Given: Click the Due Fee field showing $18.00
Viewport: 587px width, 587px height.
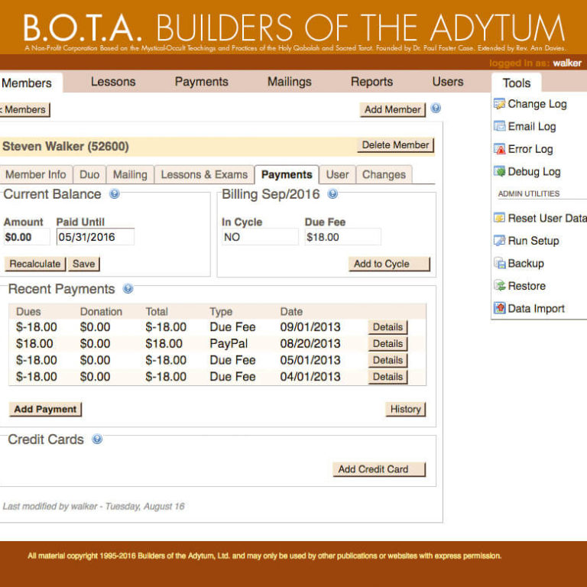Looking at the screenshot, I should coord(343,237).
